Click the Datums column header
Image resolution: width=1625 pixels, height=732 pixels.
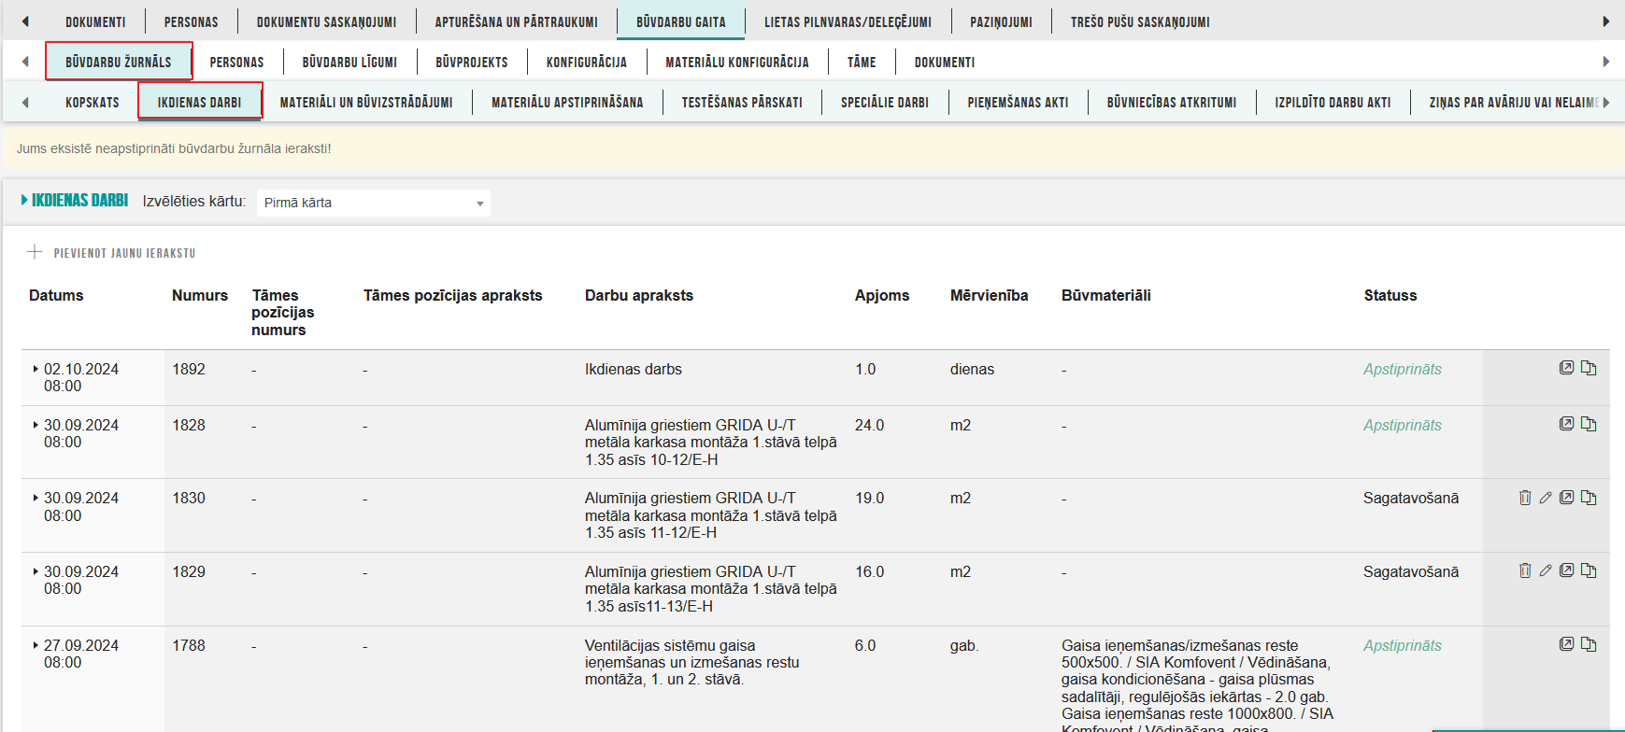tap(56, 295)
